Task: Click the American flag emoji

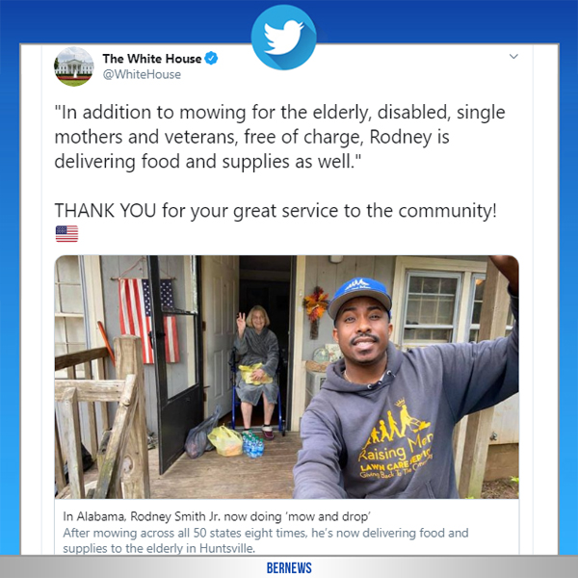Action: pos(66,234)
